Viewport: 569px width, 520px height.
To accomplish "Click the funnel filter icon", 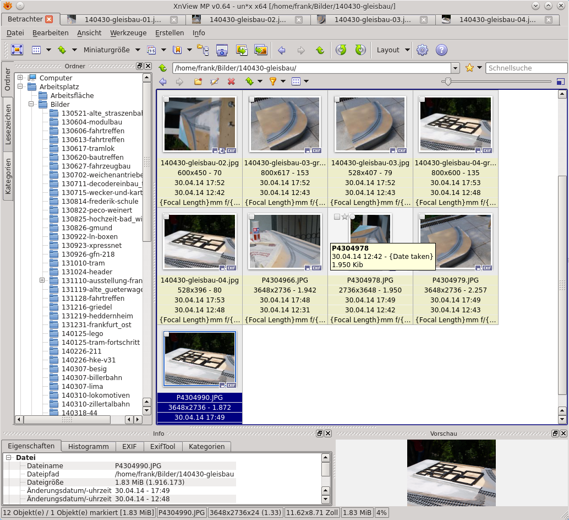I will pos(272,82).
